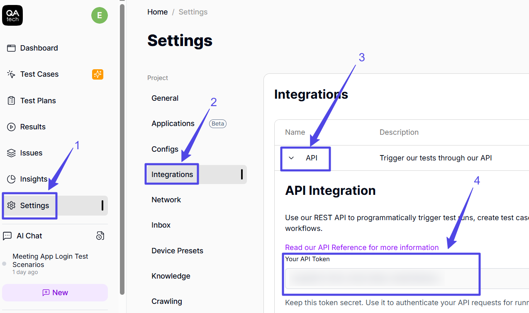
Task: Open the Integrations settings tab
Action: tap(172, 175)
